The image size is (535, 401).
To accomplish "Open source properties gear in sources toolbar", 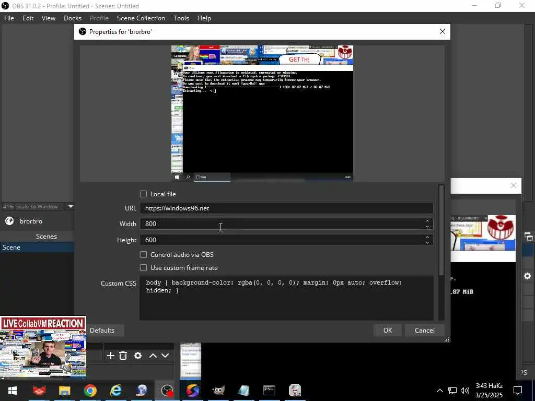I will coord(138,356).
